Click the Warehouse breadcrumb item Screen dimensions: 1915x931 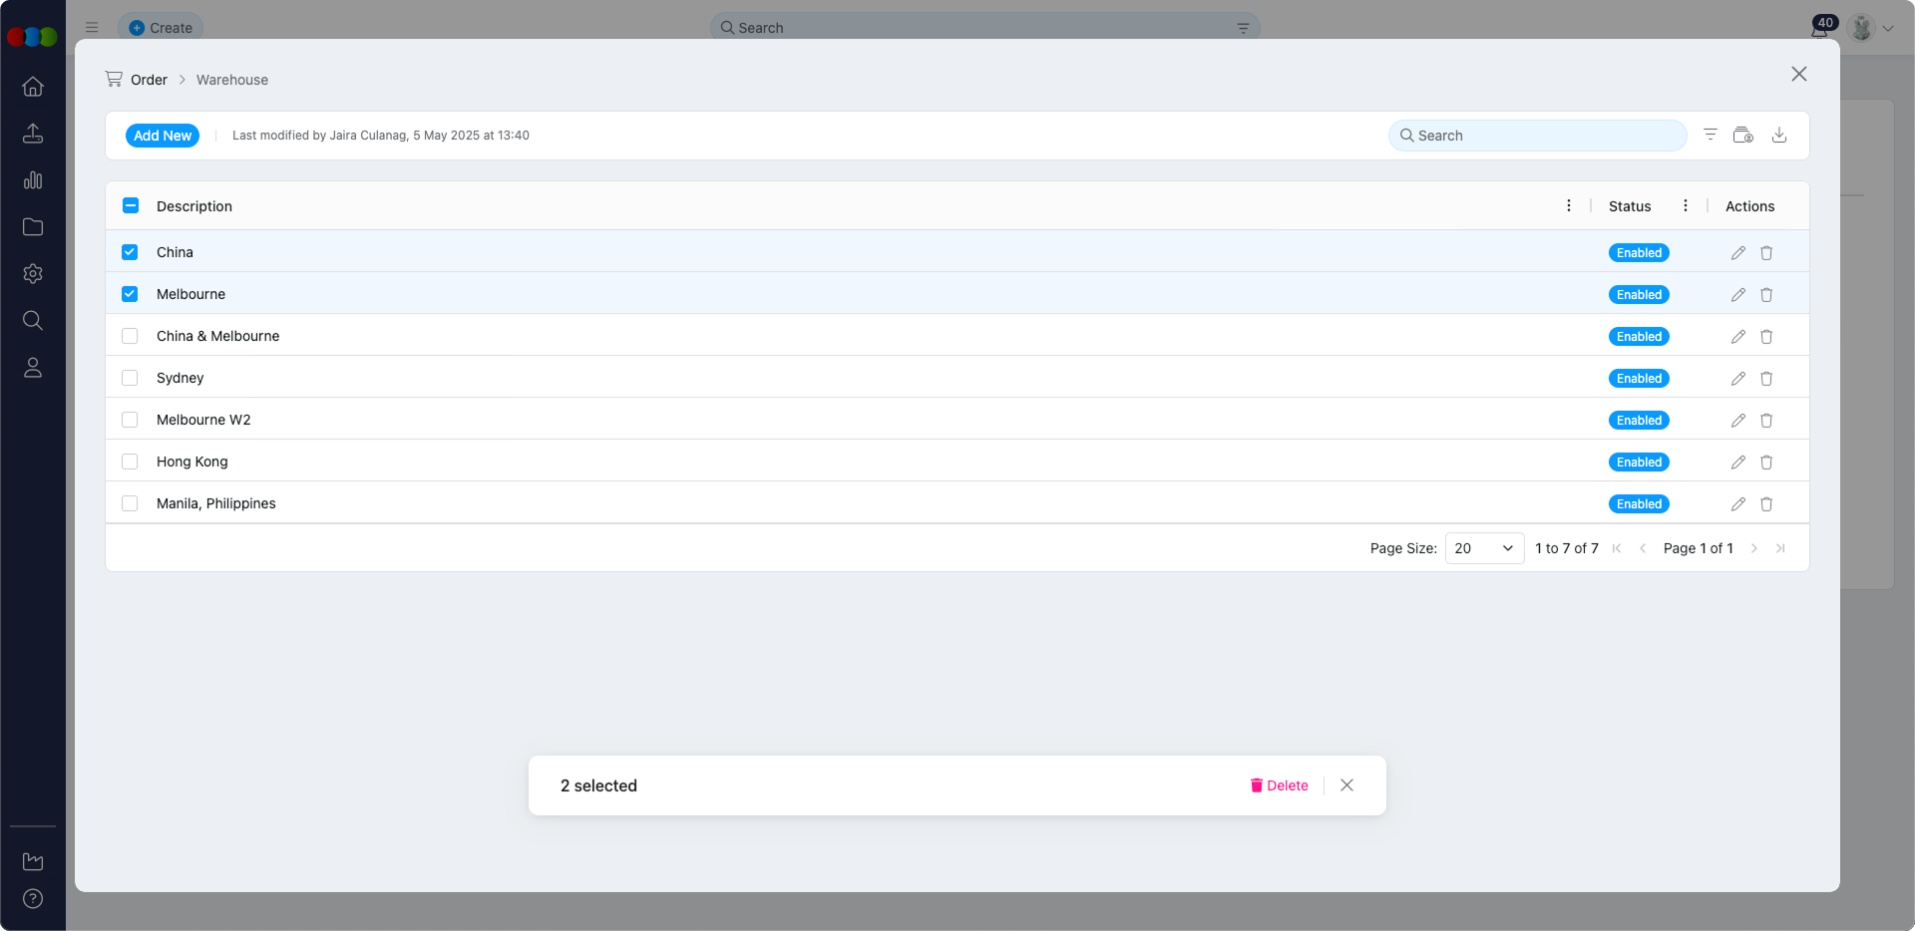231,80
